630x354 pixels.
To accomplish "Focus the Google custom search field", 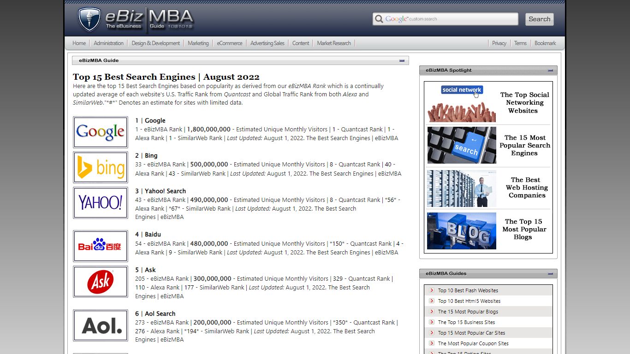I will 446,19.
